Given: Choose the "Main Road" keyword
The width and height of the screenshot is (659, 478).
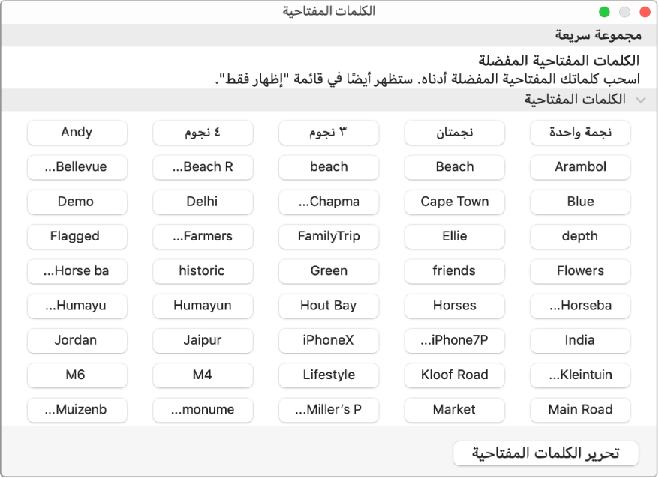Looking at the screenshot, I should coord(580,410).
